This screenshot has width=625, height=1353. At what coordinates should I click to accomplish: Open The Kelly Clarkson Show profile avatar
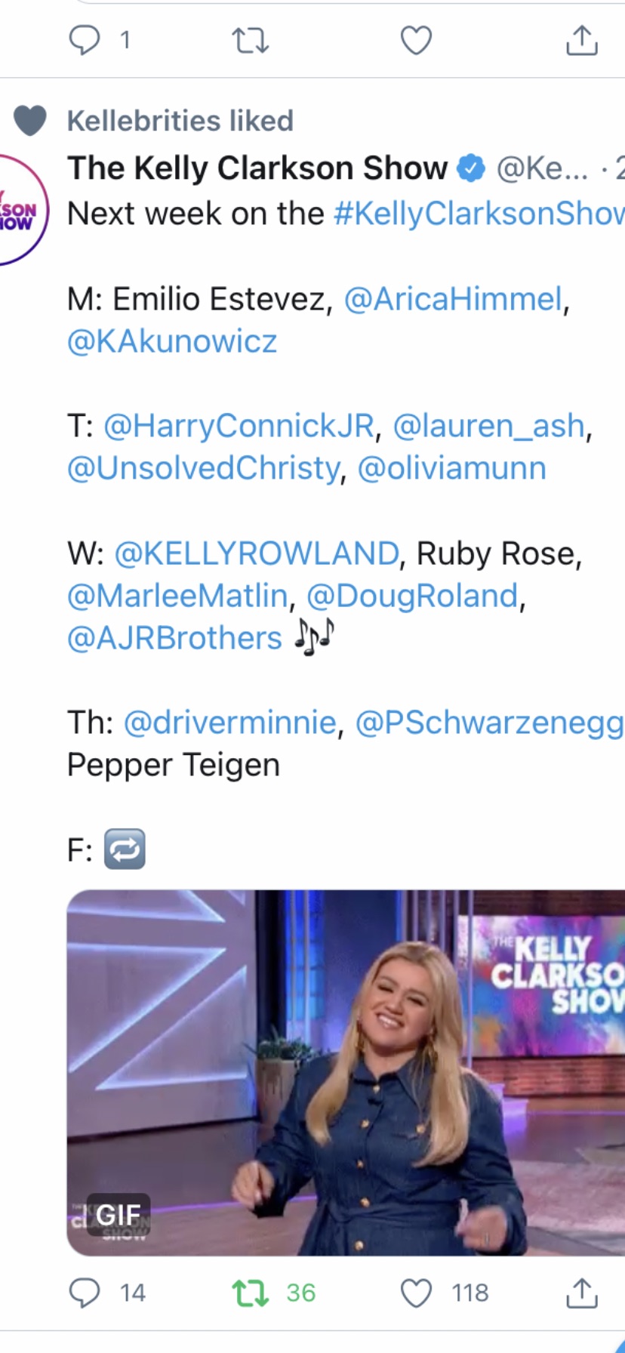pyautogui.click(x=23, y=210)
